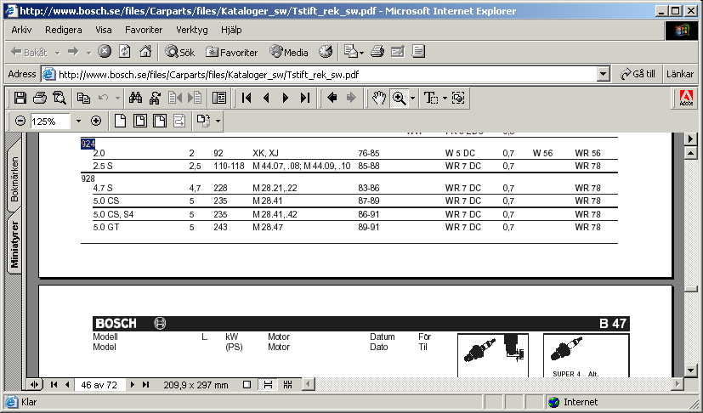
Task: Click the Acrobat print icon
Action: click(x=39, y=98)
